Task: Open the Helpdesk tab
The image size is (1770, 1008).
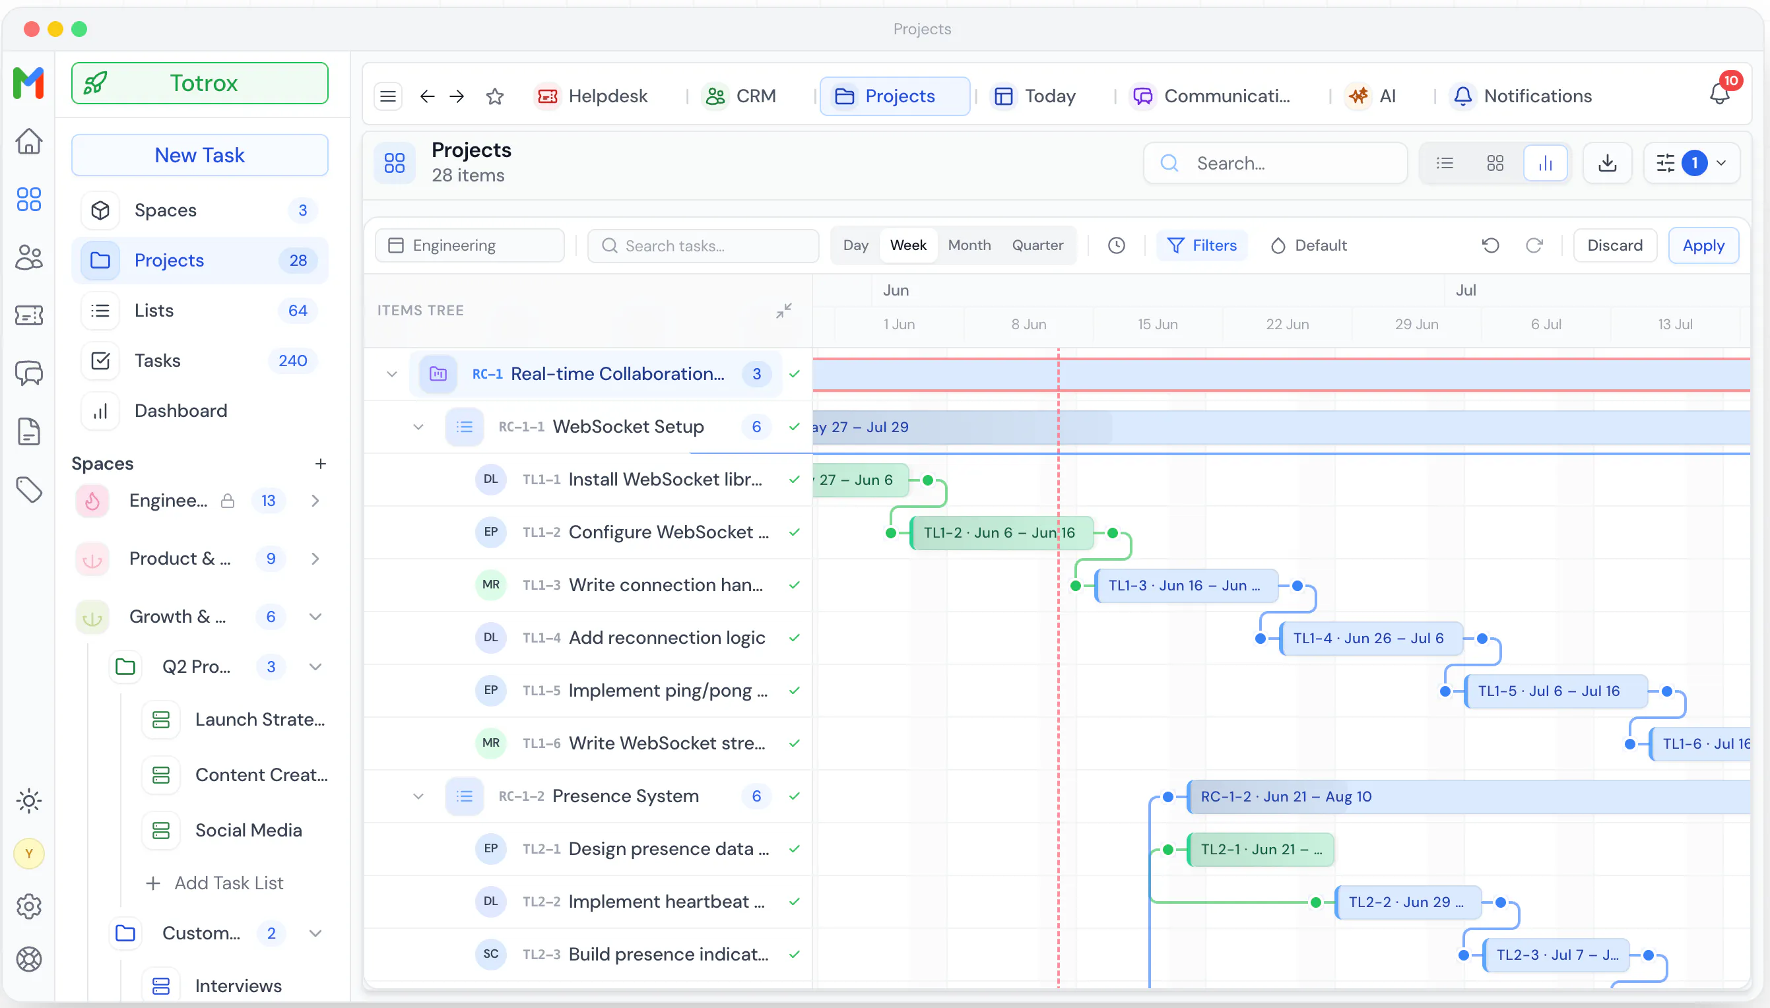Action: [593, 96]
